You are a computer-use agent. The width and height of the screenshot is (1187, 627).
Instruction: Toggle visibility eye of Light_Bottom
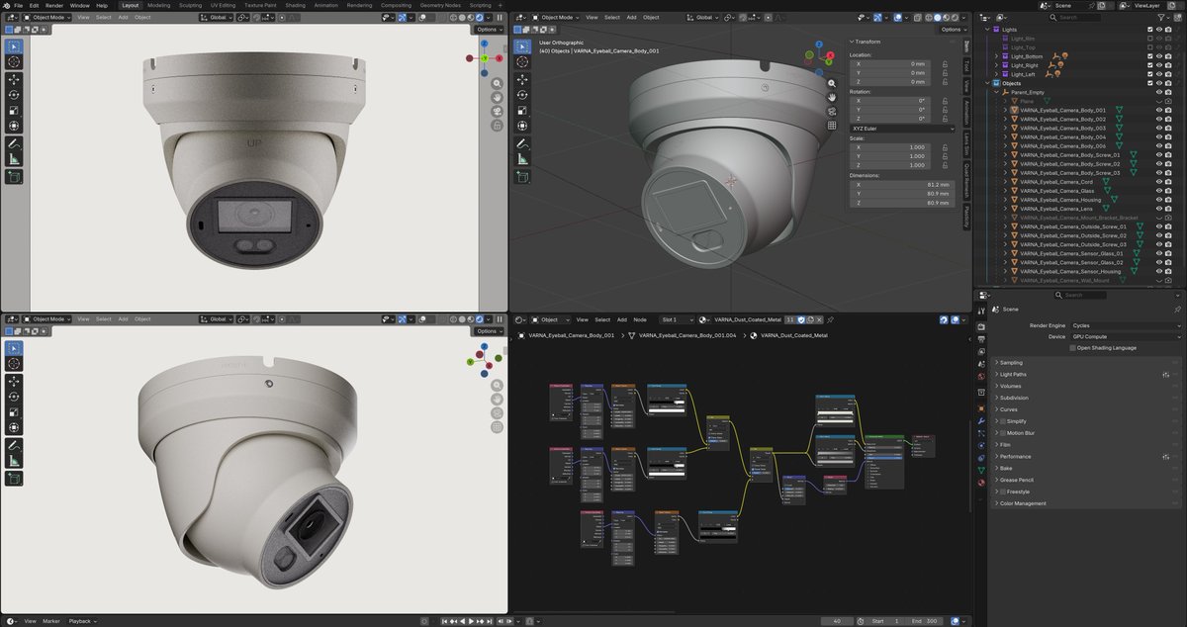1158,56
